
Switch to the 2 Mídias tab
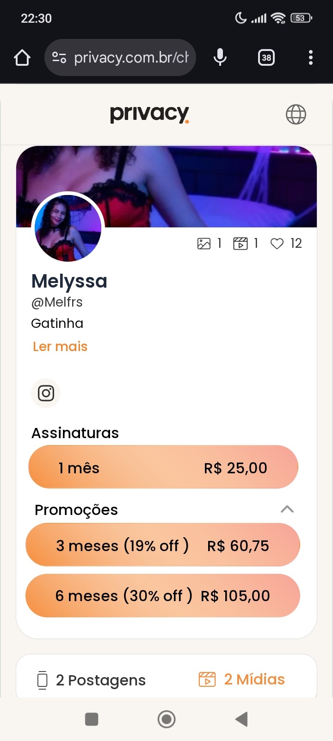(242, 679)
